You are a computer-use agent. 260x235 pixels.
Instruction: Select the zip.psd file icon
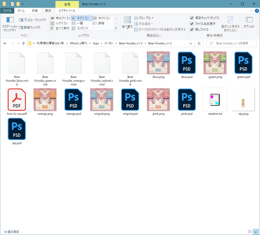pyautogui.click(x=17, y=129)
